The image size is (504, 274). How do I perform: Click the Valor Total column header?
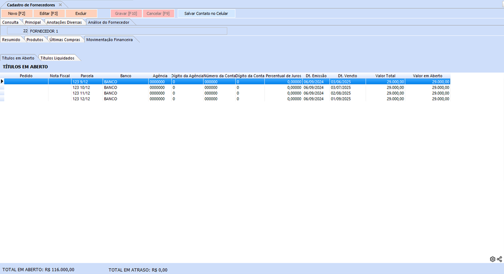385,76
